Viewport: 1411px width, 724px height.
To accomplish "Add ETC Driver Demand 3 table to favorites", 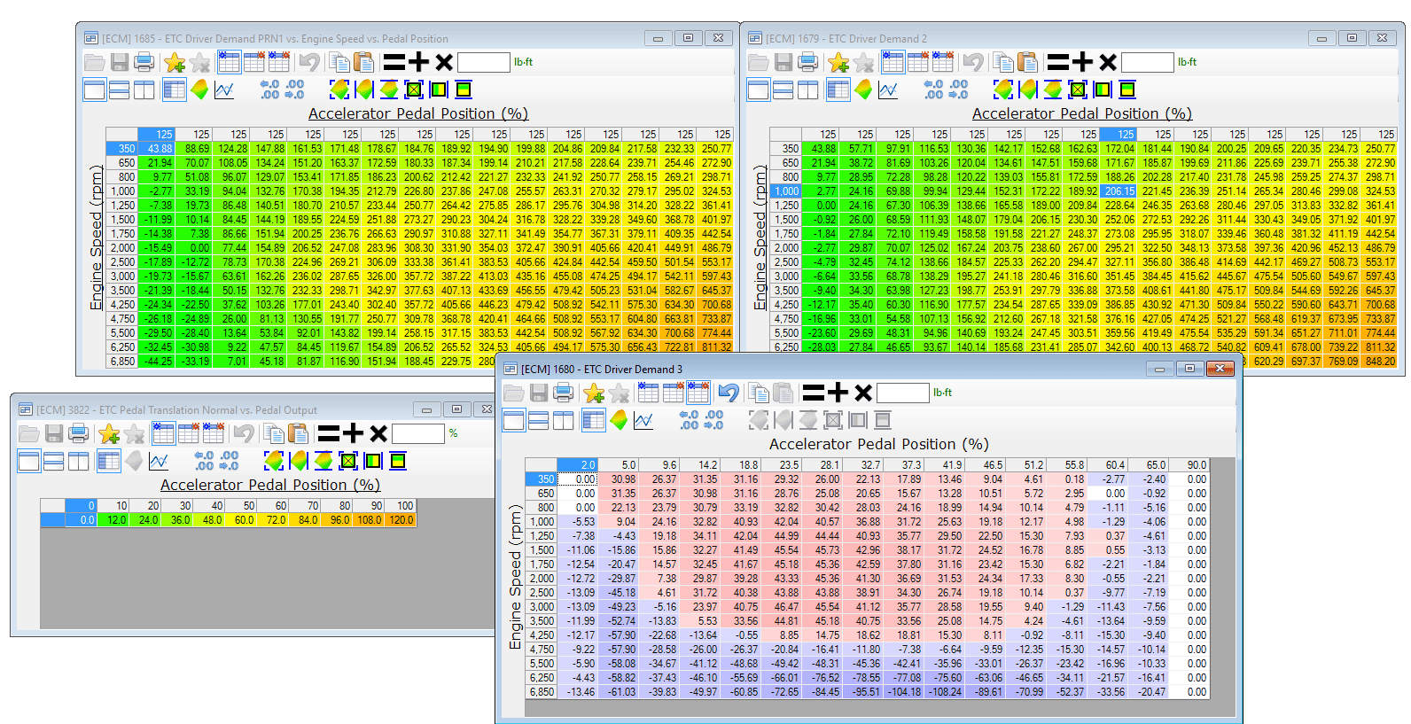I will 594,393.
